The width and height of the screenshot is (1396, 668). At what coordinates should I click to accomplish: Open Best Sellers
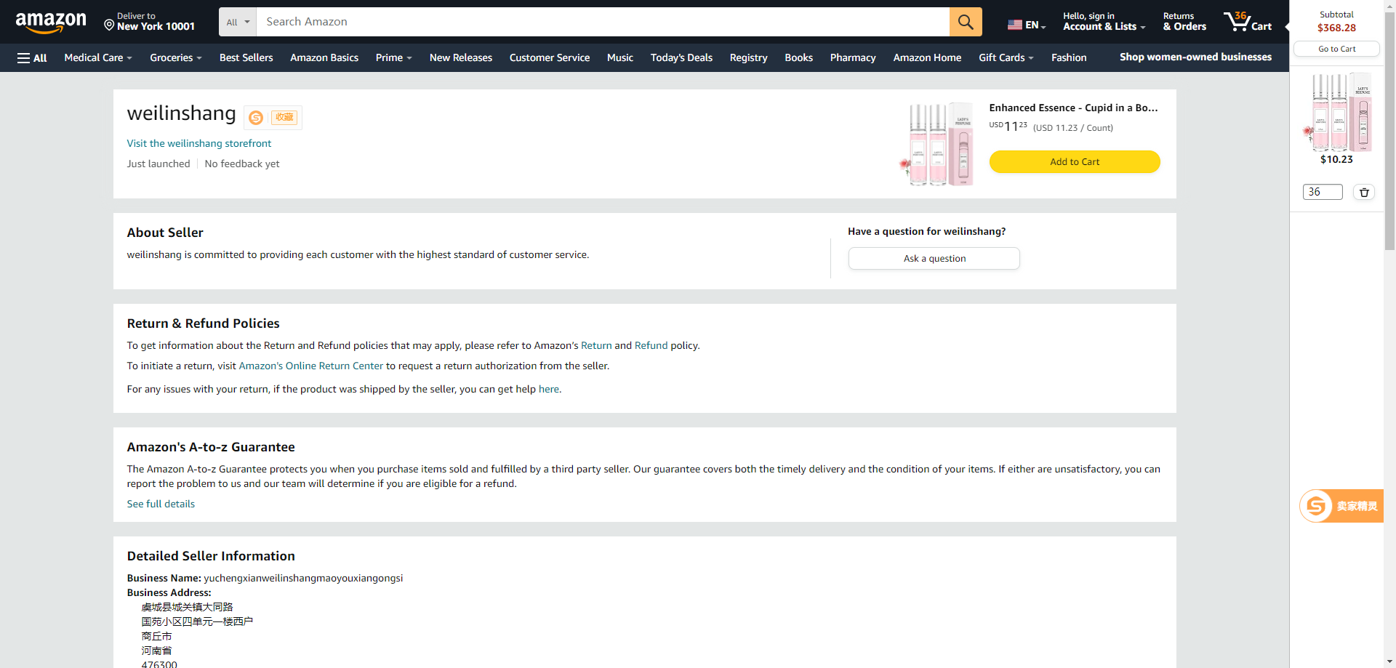[x=246, y=57]
